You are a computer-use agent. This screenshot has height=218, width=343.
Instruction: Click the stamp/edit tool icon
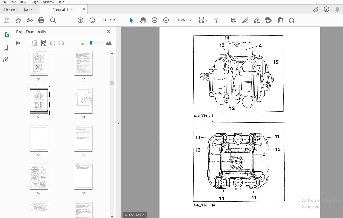click(268, 20)
